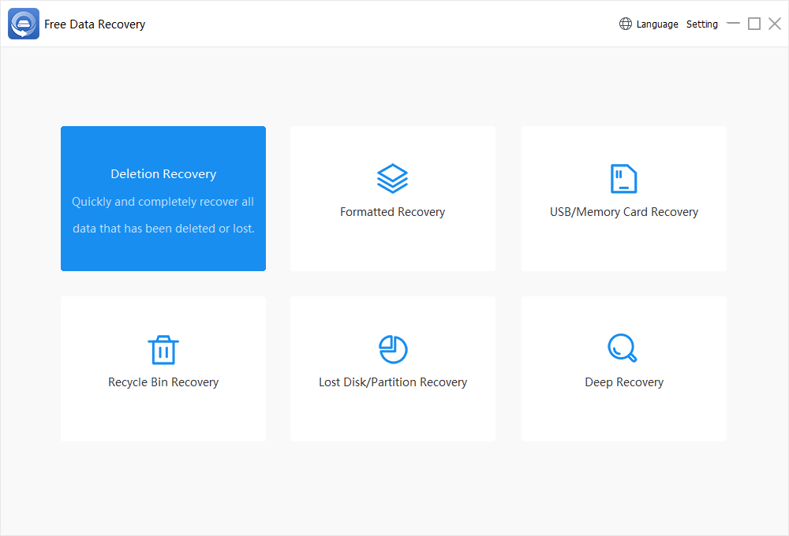Choose the Lost Disk/Partition Recovery label

coord(392,382)
